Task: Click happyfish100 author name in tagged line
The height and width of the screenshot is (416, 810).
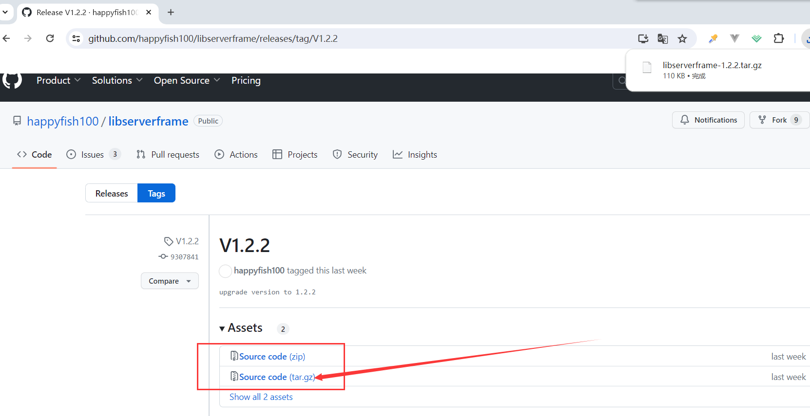Action: pyautogui.click(x=259, y=271)
